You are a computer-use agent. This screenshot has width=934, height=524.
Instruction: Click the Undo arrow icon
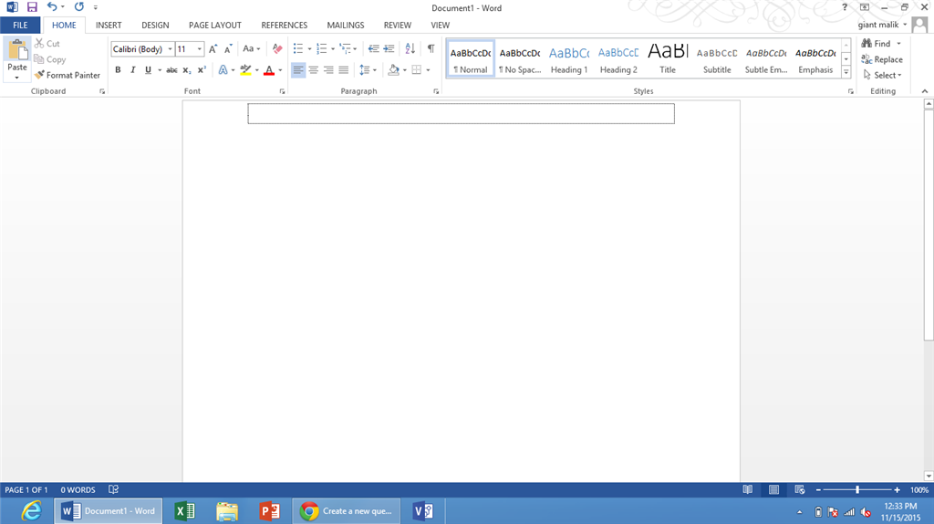52,7
